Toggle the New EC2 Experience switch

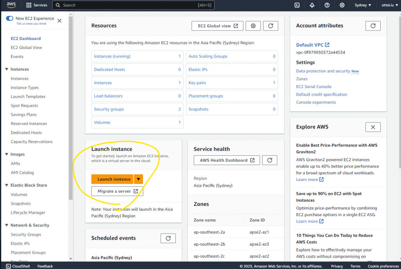[9, 18]
